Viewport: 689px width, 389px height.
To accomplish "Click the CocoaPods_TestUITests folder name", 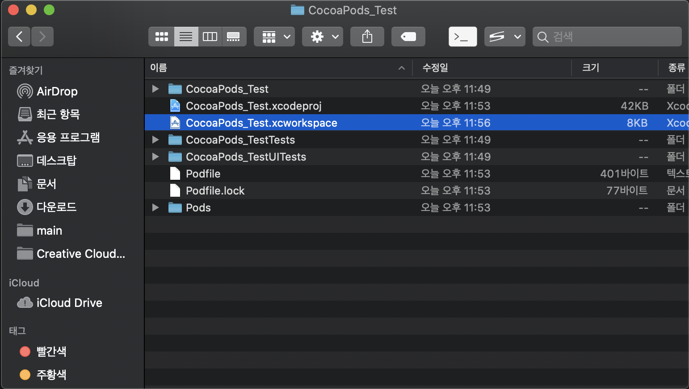I will pos(246,157).
